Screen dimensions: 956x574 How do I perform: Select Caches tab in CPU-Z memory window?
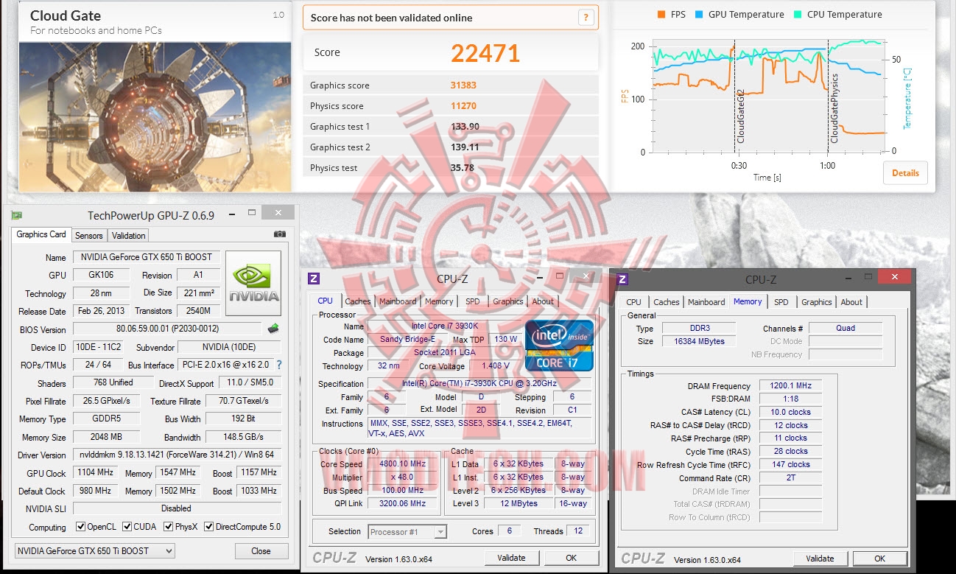pyautogui.click(x=667, y=302)
